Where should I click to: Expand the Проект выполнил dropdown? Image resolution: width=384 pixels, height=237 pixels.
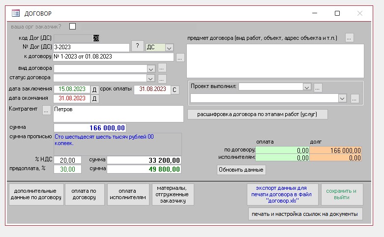[307, 87]
